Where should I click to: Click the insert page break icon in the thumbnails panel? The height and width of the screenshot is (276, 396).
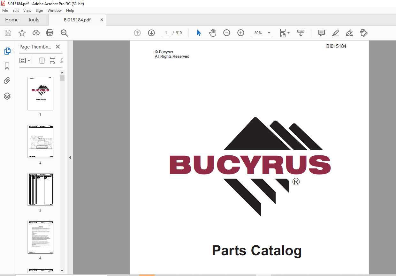(53, 60)
